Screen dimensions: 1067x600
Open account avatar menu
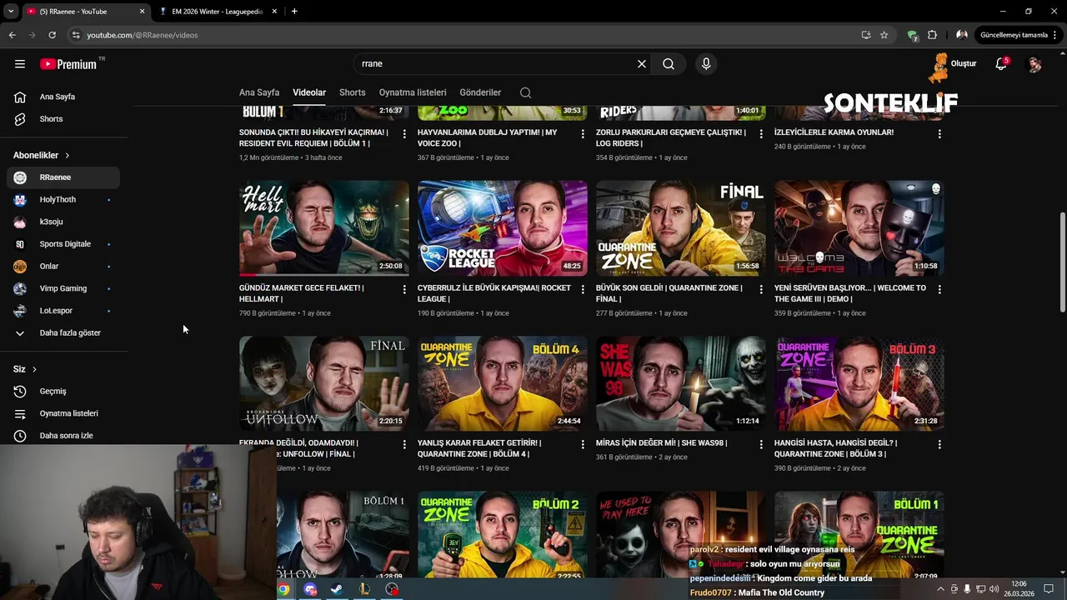[1034, 64]
